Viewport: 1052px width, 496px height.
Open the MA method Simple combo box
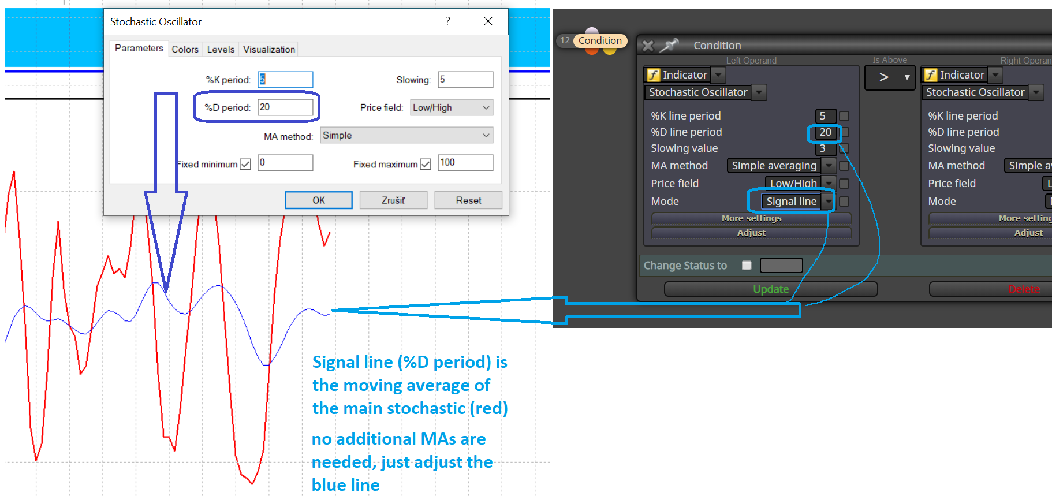coord(406,135)
